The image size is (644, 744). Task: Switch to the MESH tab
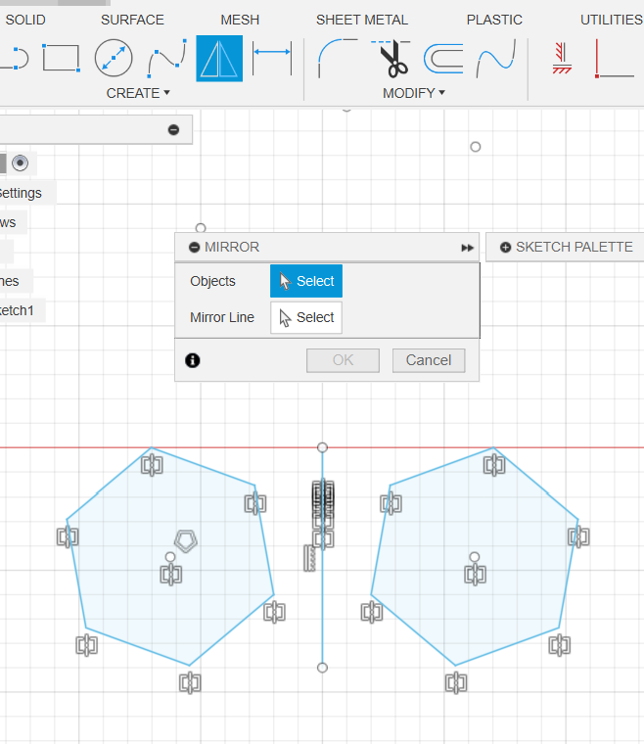click(x=240, y=20)
